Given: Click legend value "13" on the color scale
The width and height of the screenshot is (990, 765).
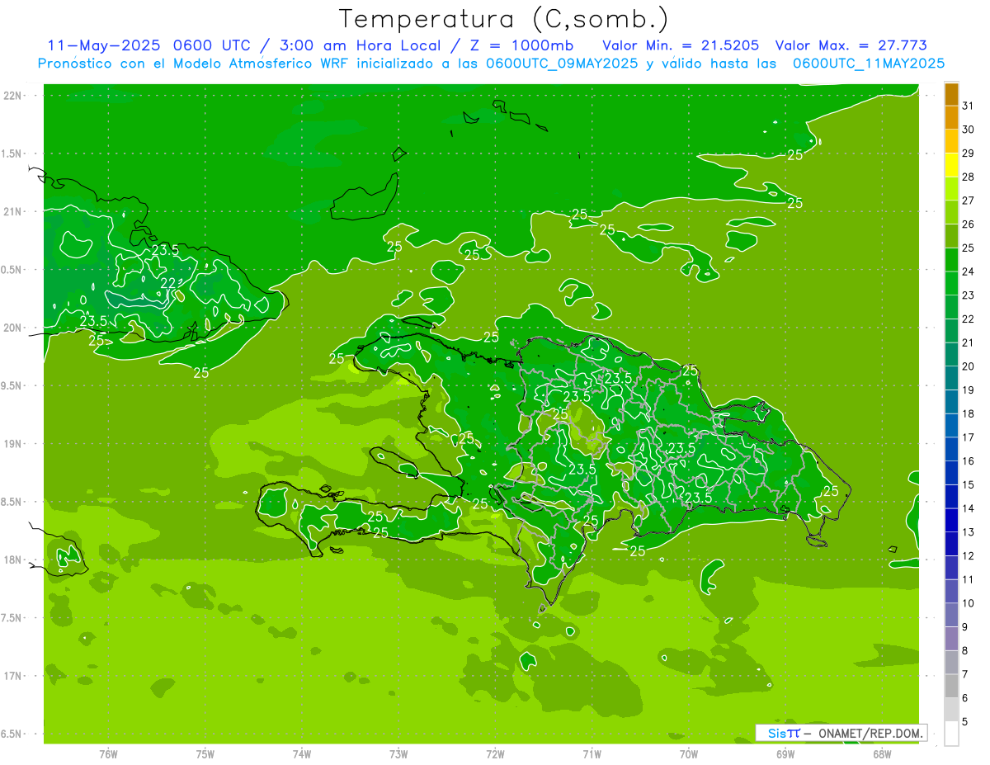Looking at the screenshot, I should 969,532.
